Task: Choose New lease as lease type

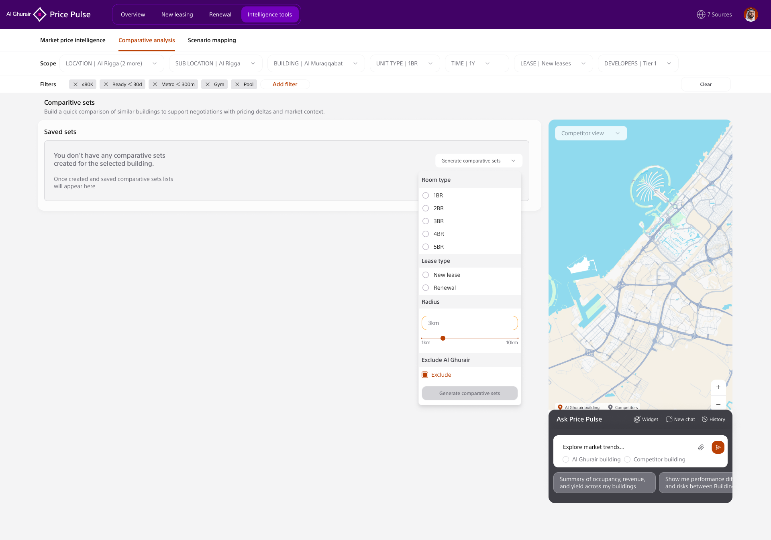Action: (426, 275)
